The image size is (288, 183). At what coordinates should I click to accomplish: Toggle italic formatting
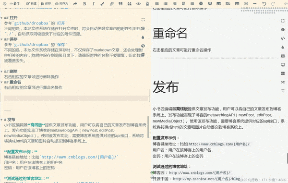pyautogui.click(x=94, y=4)
